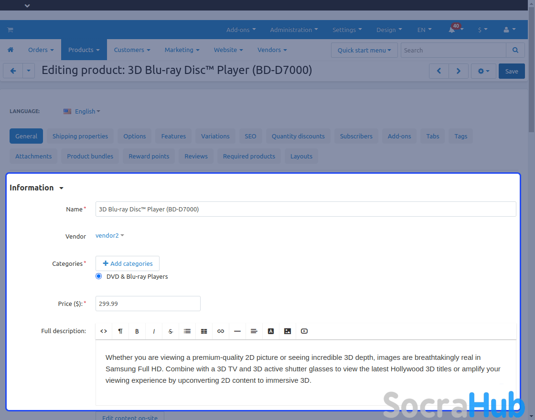Open the Quantity discounts tab

click(x=298, y=136)
